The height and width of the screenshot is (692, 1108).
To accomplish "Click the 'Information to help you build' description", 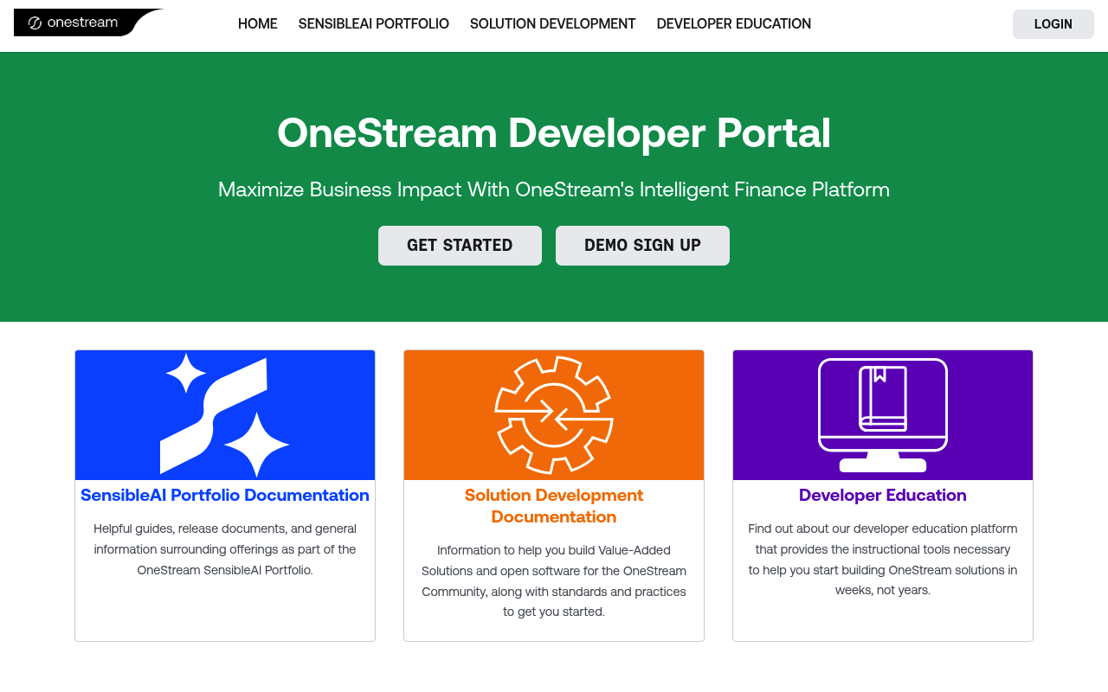I will pos(554,581).
